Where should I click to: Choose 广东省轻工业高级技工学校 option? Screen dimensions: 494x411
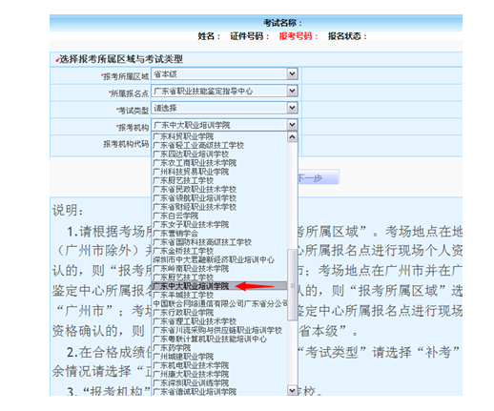[219, 145]
